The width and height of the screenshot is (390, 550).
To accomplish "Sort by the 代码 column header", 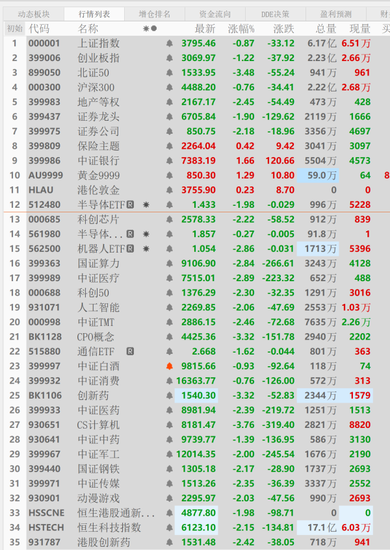I will tap(39, 29).
